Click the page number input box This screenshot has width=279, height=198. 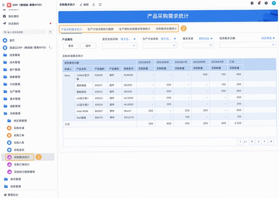point(240,142)
